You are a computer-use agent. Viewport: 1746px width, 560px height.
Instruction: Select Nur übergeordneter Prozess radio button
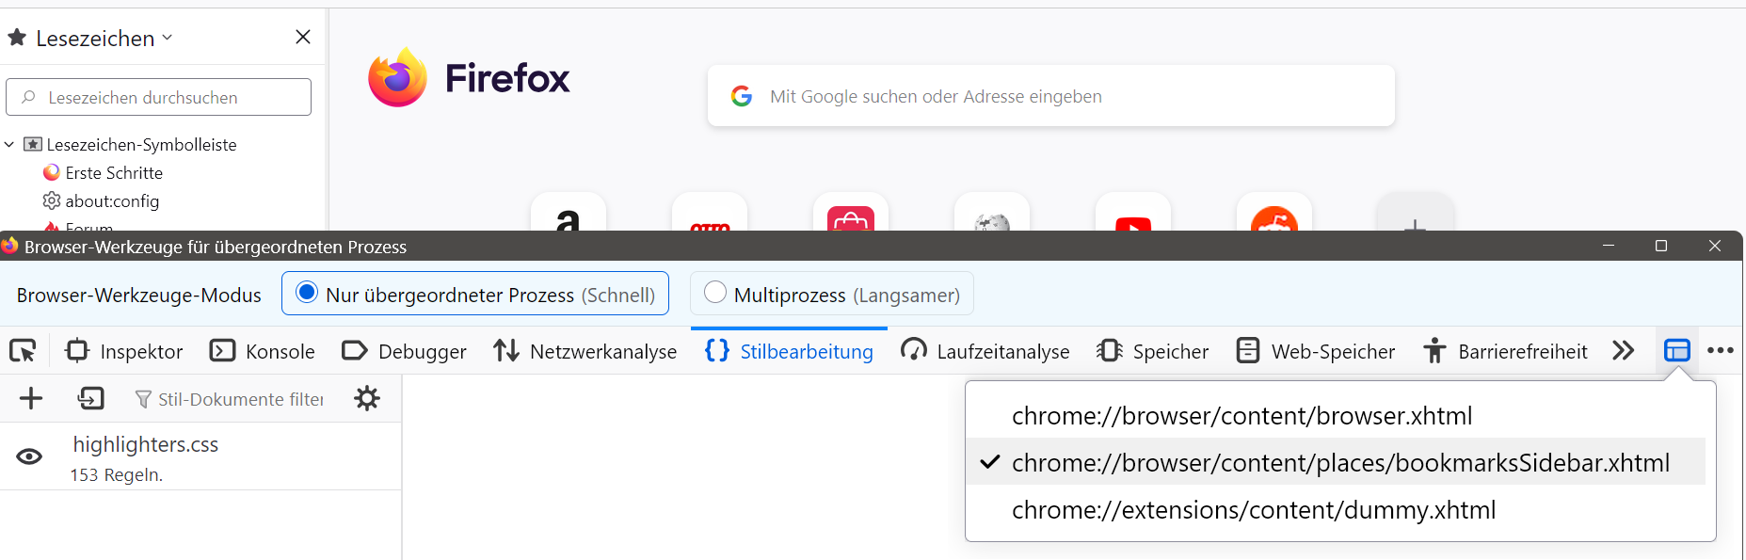pyautogui.click(x=307, y=293)
